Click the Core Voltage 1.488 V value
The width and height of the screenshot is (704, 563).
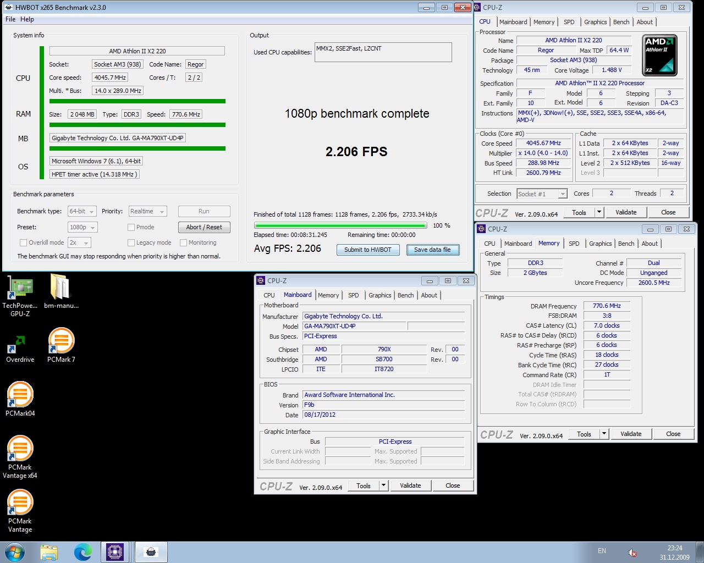coord(612,70)
